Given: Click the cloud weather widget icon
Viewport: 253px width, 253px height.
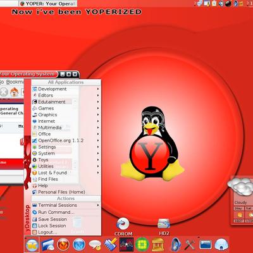Looking at the screenshot, I should 240,187.
